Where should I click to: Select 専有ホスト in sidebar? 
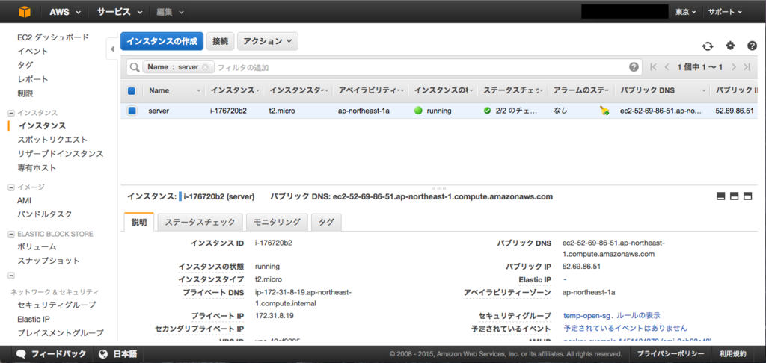click(x=37, y=168)
